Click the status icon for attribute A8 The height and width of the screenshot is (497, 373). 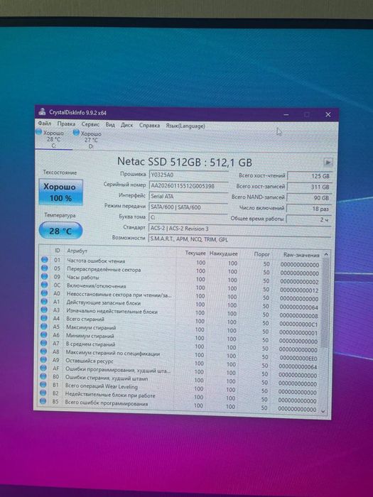(x=43, y=351)
